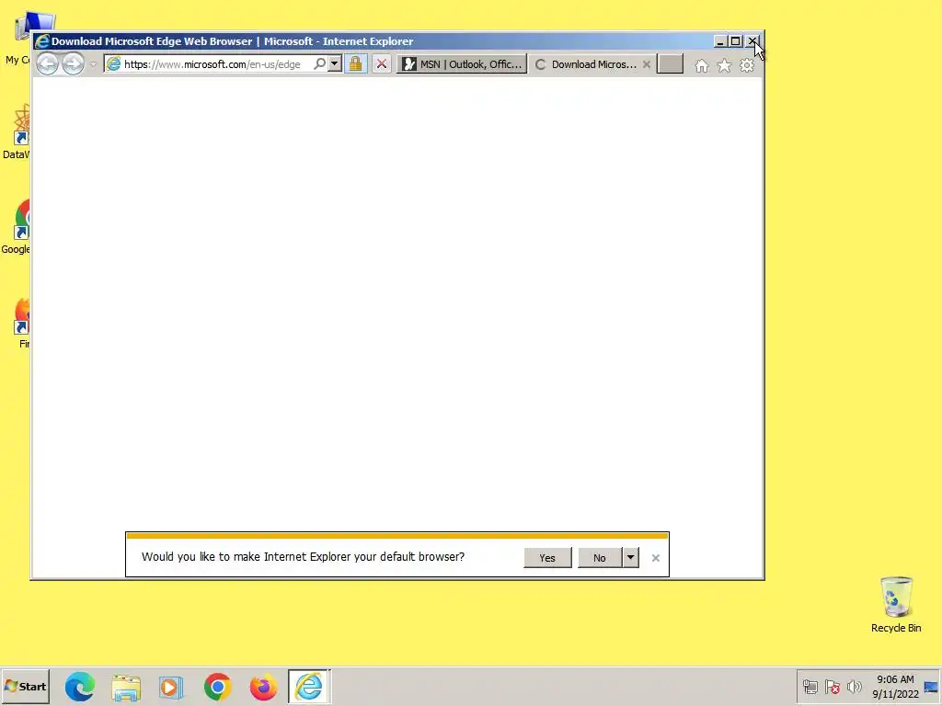Open a new blank tab

click(x=670, y=64)
